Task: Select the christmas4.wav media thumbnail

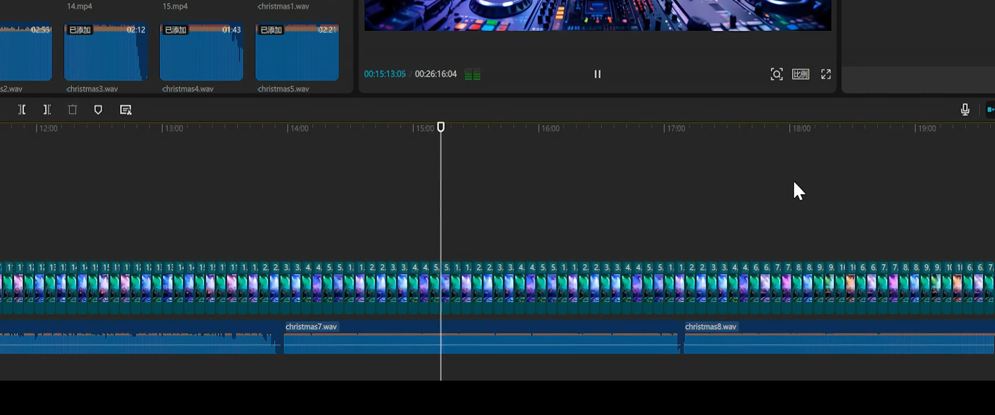Action: point(201,52)
